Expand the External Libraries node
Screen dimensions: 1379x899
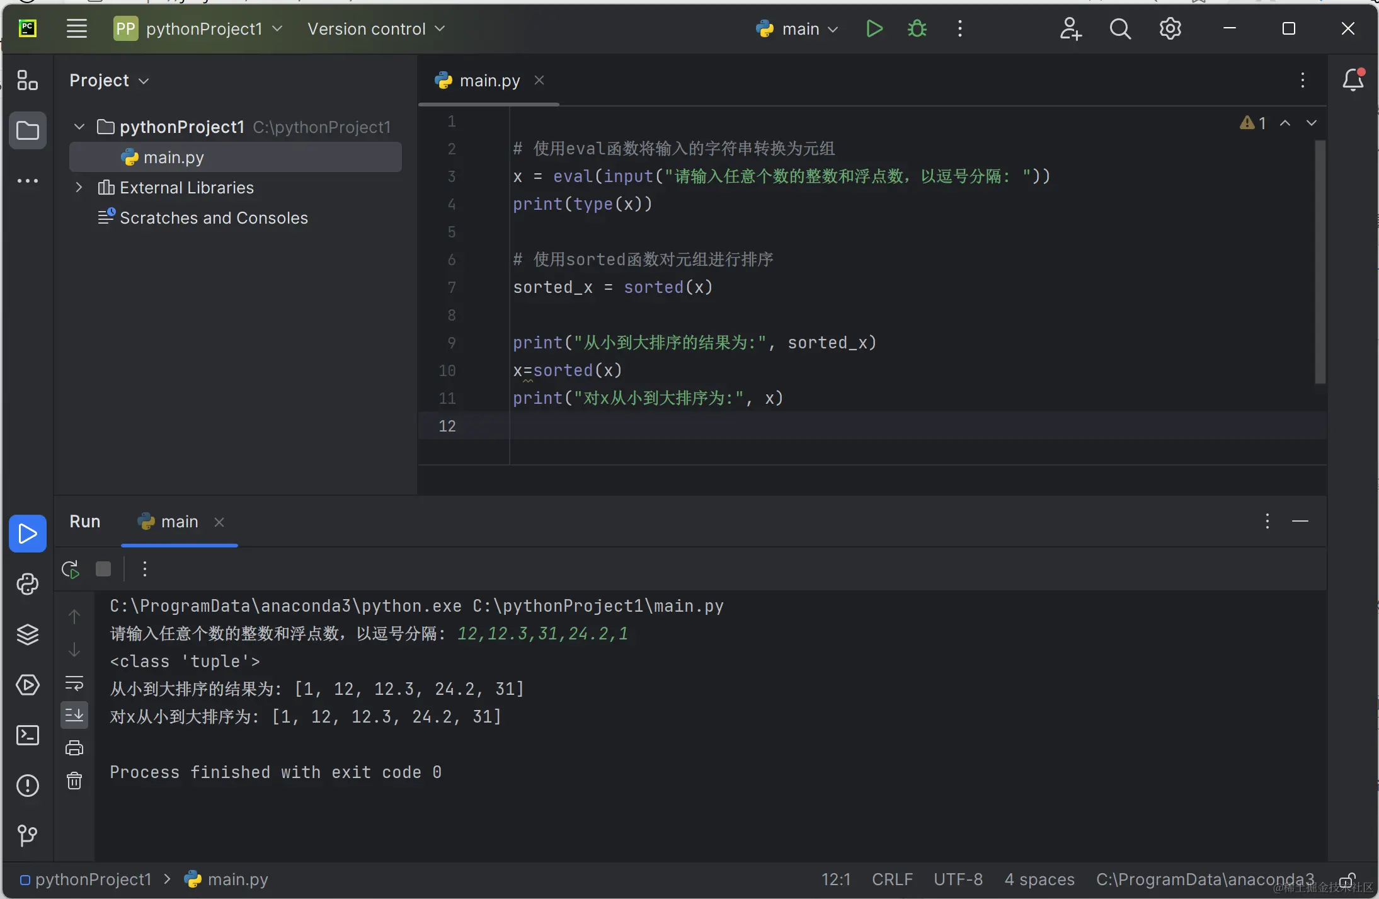tap(79, 188)
